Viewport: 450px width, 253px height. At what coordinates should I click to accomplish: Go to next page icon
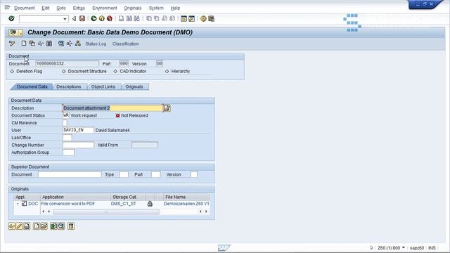point(165,19)
